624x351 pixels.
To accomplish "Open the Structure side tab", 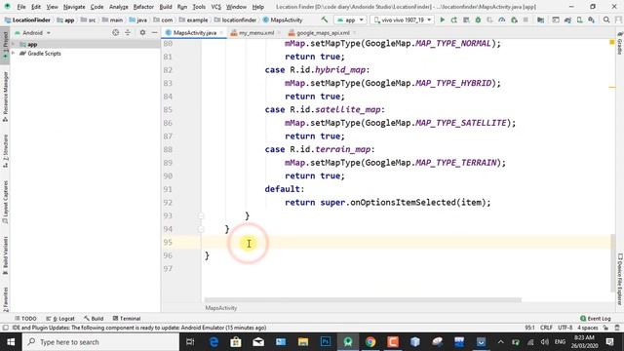I will [x=5, y=150].
